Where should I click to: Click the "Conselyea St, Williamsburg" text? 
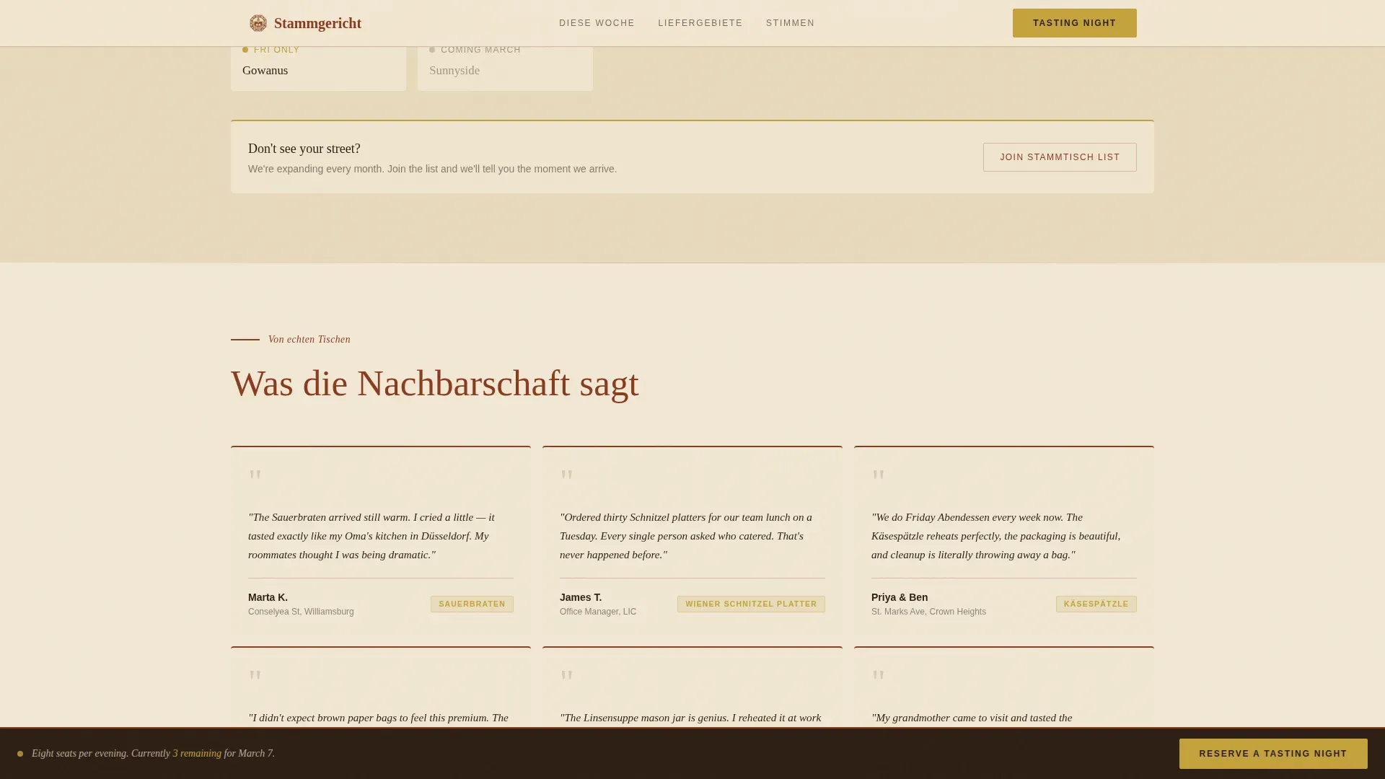coord(301,612)
